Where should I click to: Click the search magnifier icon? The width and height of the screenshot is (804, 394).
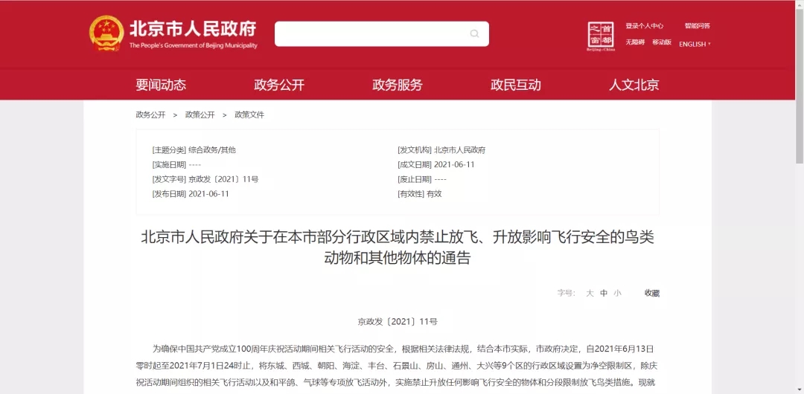pyautogui.click(x=474, y=33)
